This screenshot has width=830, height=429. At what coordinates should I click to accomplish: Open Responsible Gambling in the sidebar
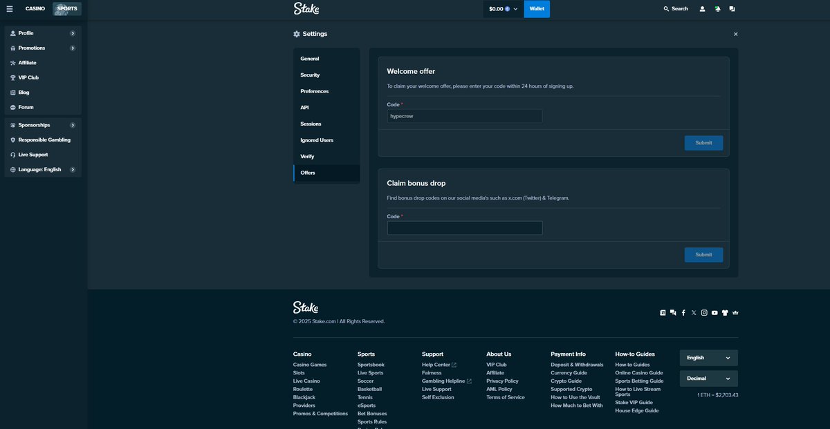(x=43, y=140)
